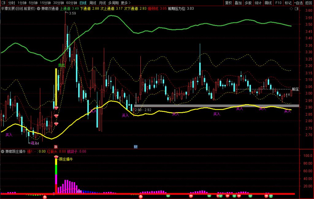
Task: Click 返回 to go back
Action: (x=309, y=3)
